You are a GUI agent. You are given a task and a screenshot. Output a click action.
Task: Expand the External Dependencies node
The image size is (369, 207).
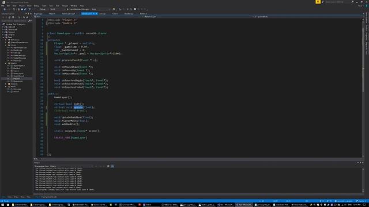[x=6, y=43]
